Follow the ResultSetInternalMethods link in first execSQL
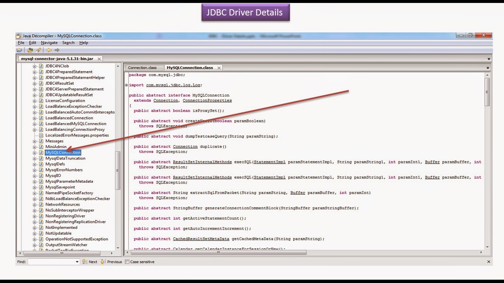 [x=202, y=162]
